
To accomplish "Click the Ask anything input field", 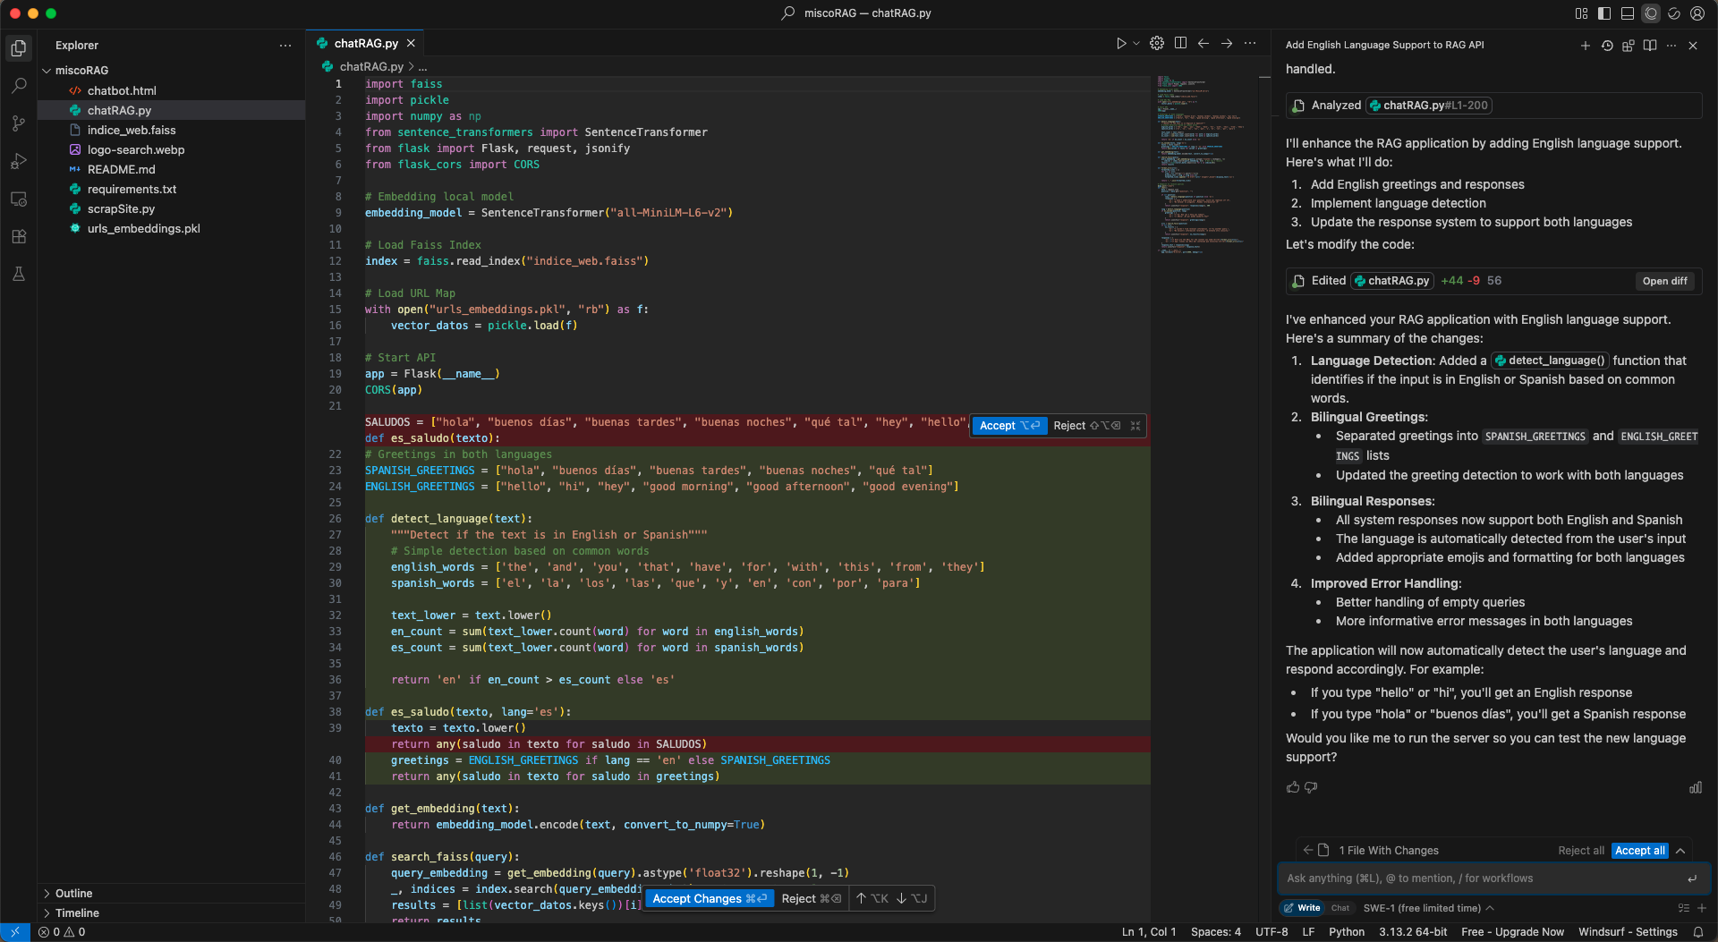I will click(x=1484, y=878).
